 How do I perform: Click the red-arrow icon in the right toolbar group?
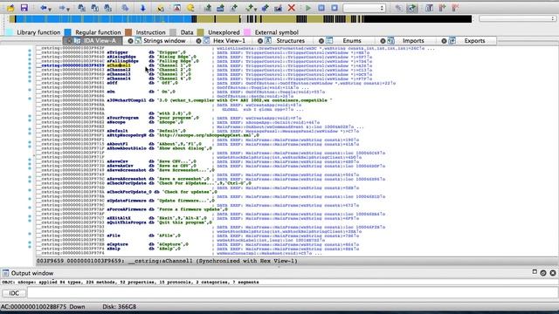[455, 8]
